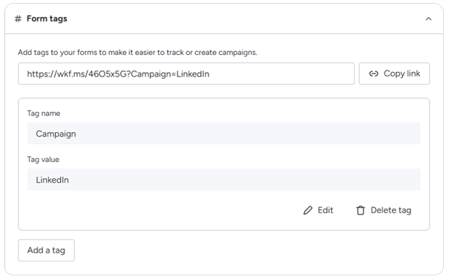Click the Edit text label
This screenshot has width=449, height=280.
point(325,210)
